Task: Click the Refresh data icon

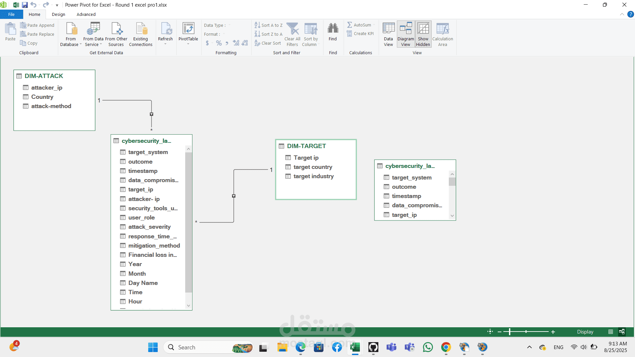Action: [165, 29]
